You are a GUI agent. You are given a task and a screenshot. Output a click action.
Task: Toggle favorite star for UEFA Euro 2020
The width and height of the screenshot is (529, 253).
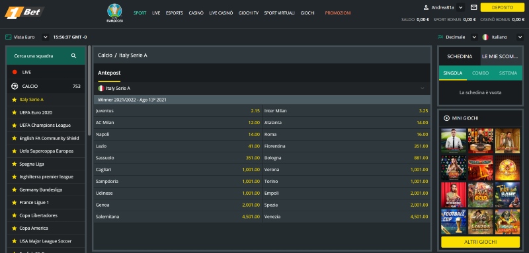(x=14, y=112)
